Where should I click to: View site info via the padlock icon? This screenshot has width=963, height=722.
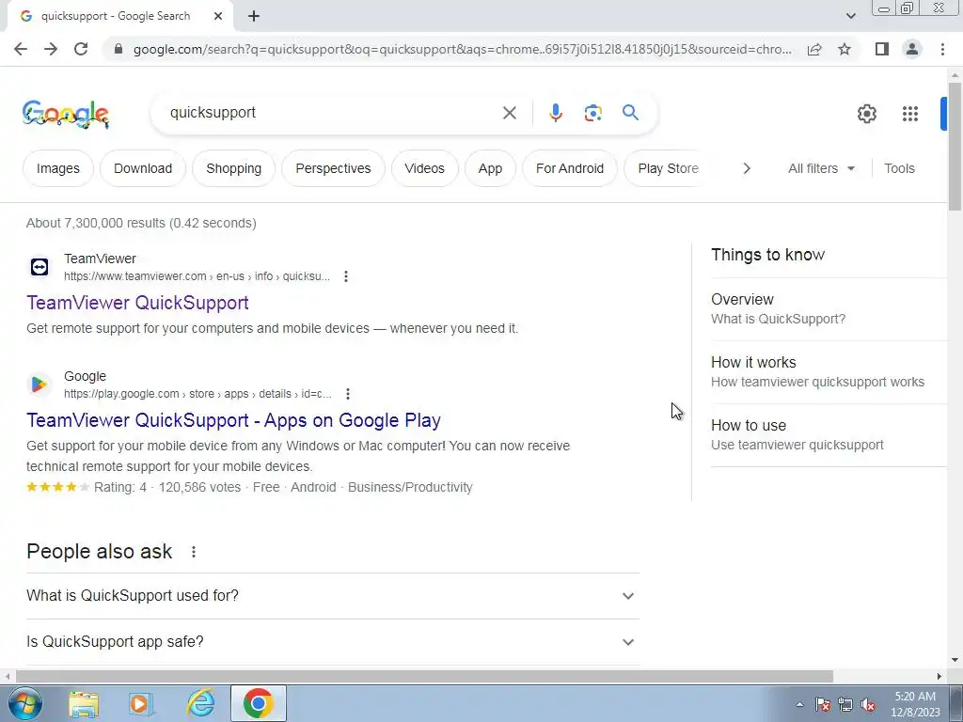pos(118,49)
